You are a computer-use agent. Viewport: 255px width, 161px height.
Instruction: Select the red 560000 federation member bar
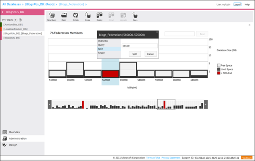[x=110, y=74]
